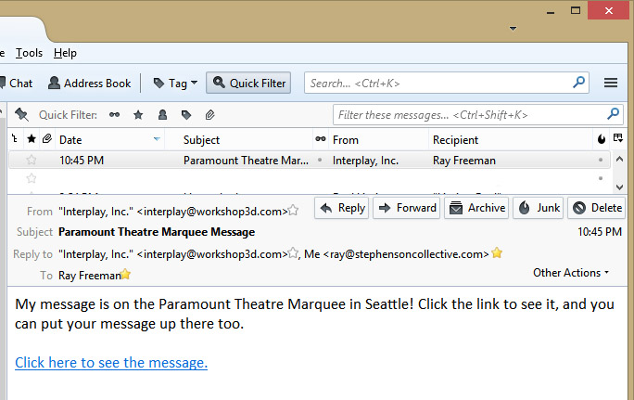The width and height of the screenshot is (634, 400).
Task: Open the column picker in message list
Action: (x=619, y=139)
